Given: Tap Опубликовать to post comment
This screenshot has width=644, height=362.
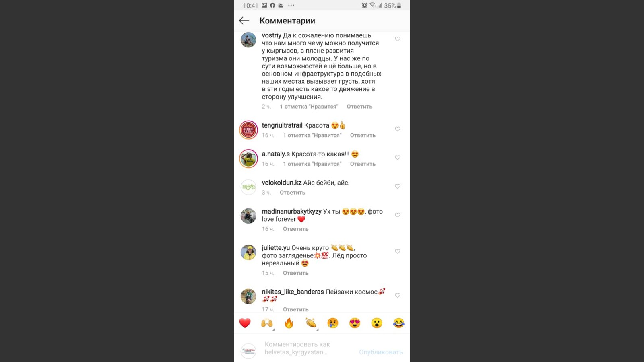Looking at the screenshot, I should (381, 352).
